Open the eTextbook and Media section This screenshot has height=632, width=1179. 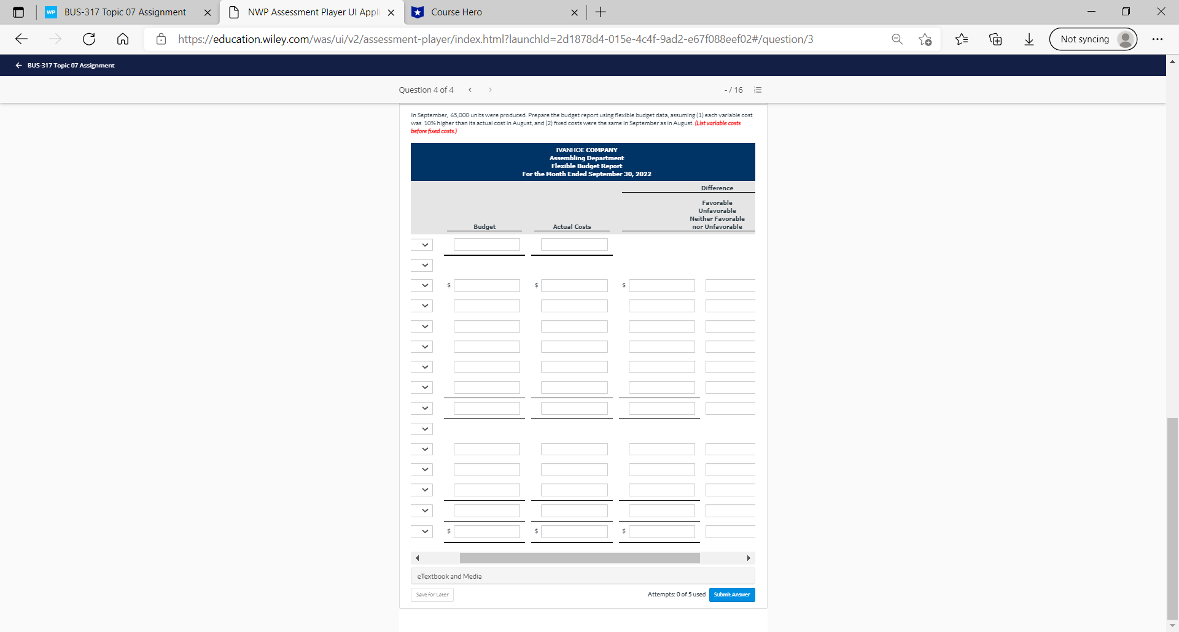click(582, 576)
